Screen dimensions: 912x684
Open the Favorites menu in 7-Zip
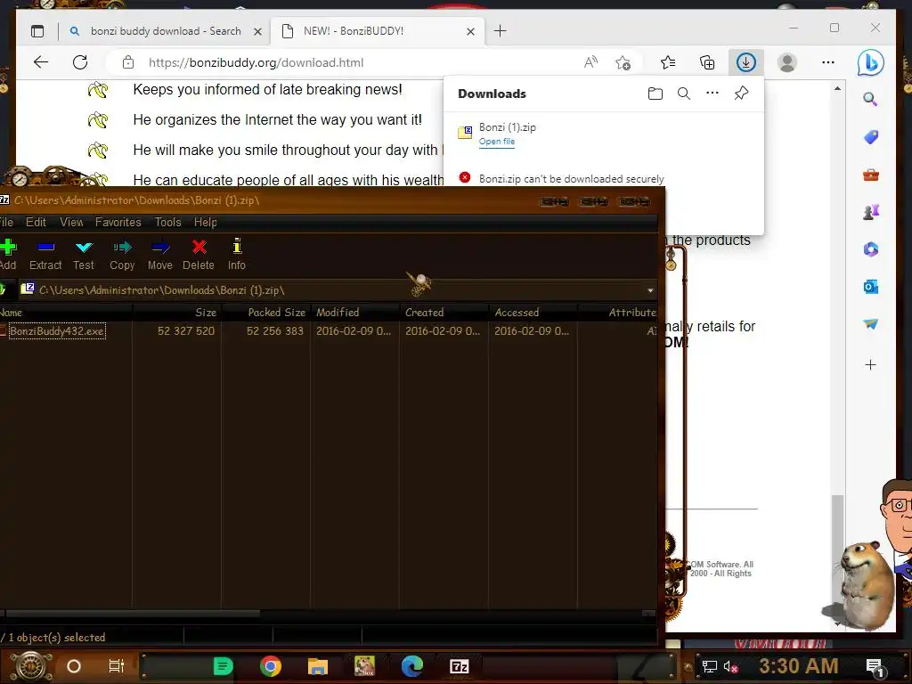point(118,222)
